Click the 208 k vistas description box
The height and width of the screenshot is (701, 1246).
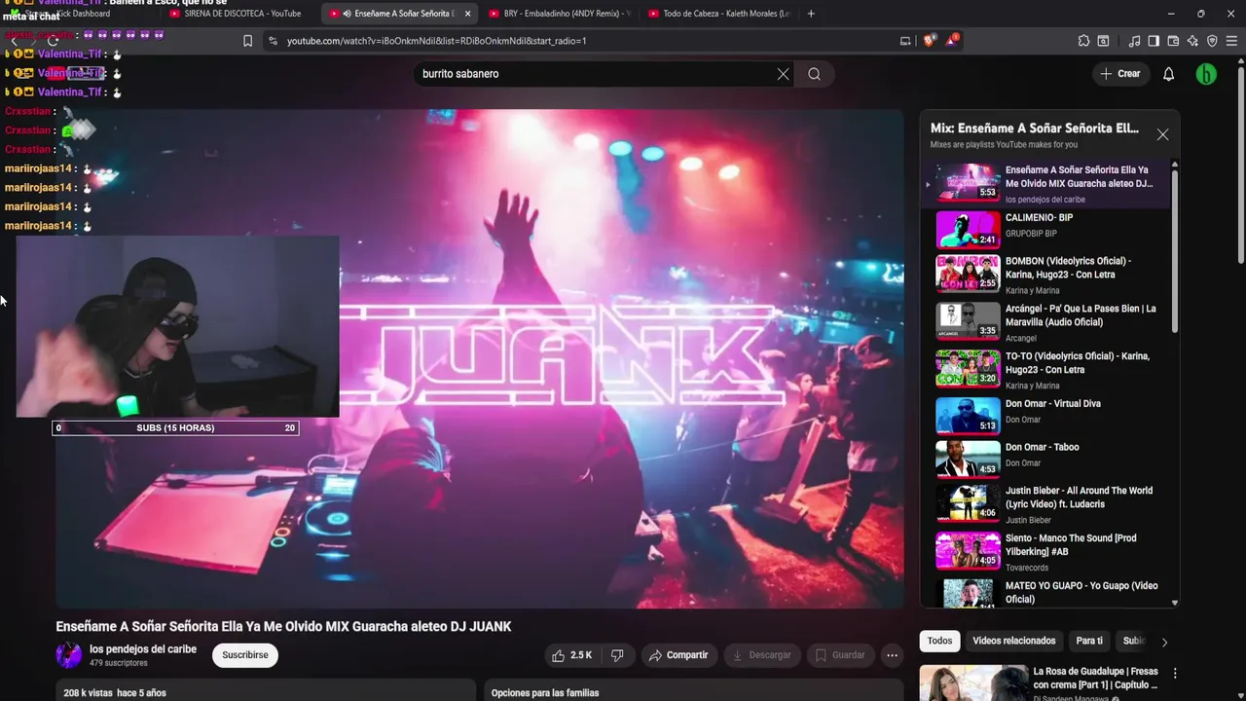266,690
